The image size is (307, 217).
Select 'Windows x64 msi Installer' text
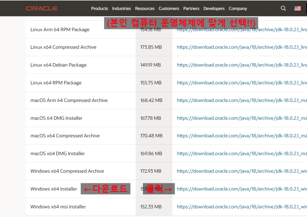58,207
